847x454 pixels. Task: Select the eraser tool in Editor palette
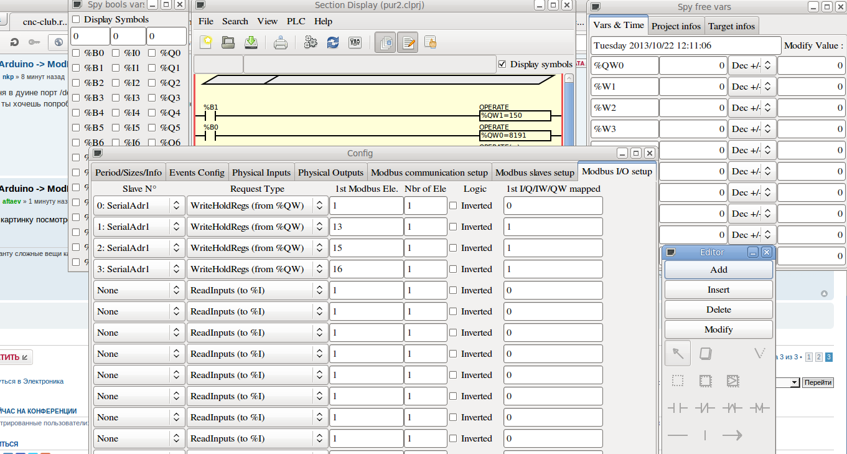coord(705,354)
